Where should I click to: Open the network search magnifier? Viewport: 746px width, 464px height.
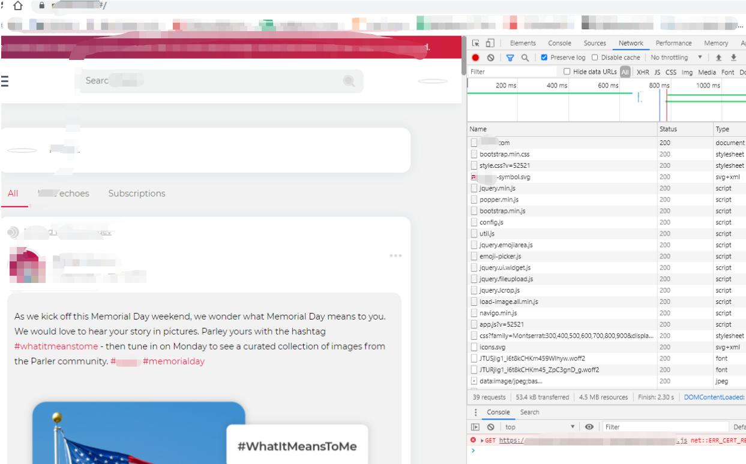525,58
